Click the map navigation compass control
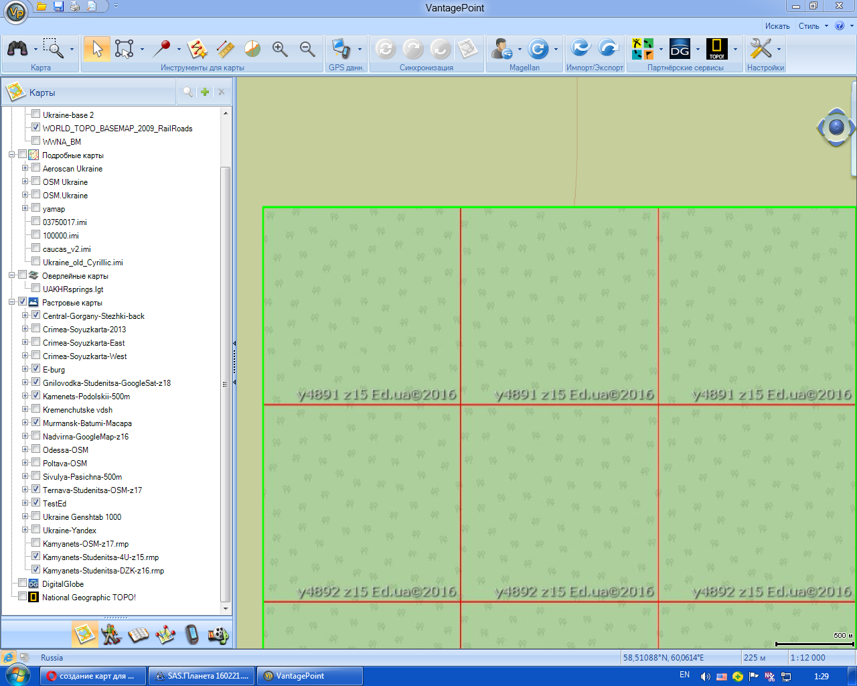Image resolution: width=857 pixels, height=686 pixels. (x=836, y=127)
